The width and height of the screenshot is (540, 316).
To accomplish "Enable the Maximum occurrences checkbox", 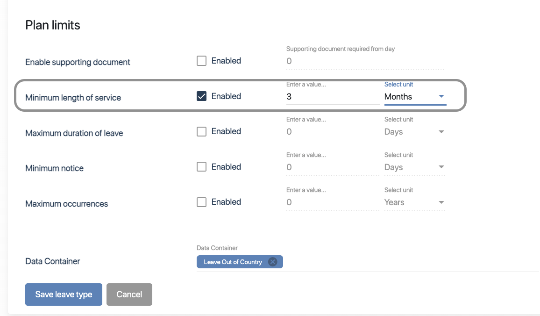I will pyautogui.click(x=201, y=202).
